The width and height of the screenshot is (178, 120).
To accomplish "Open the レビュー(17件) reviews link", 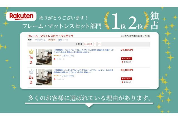I will pyautogui.click(x=68, y=56).
